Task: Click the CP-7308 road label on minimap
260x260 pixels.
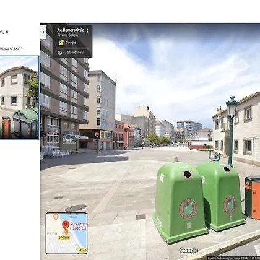Action: 64,238
